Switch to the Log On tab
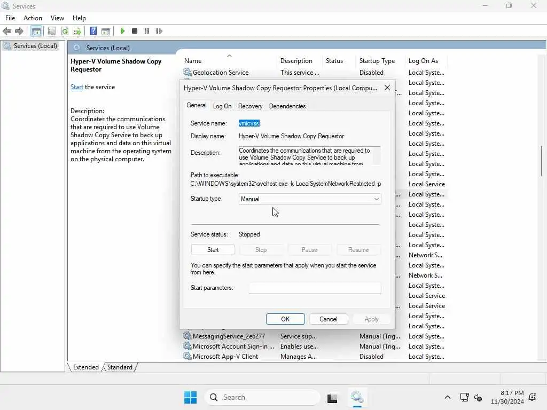The width and height of the screenshot is (547, 410). [222, 106]
